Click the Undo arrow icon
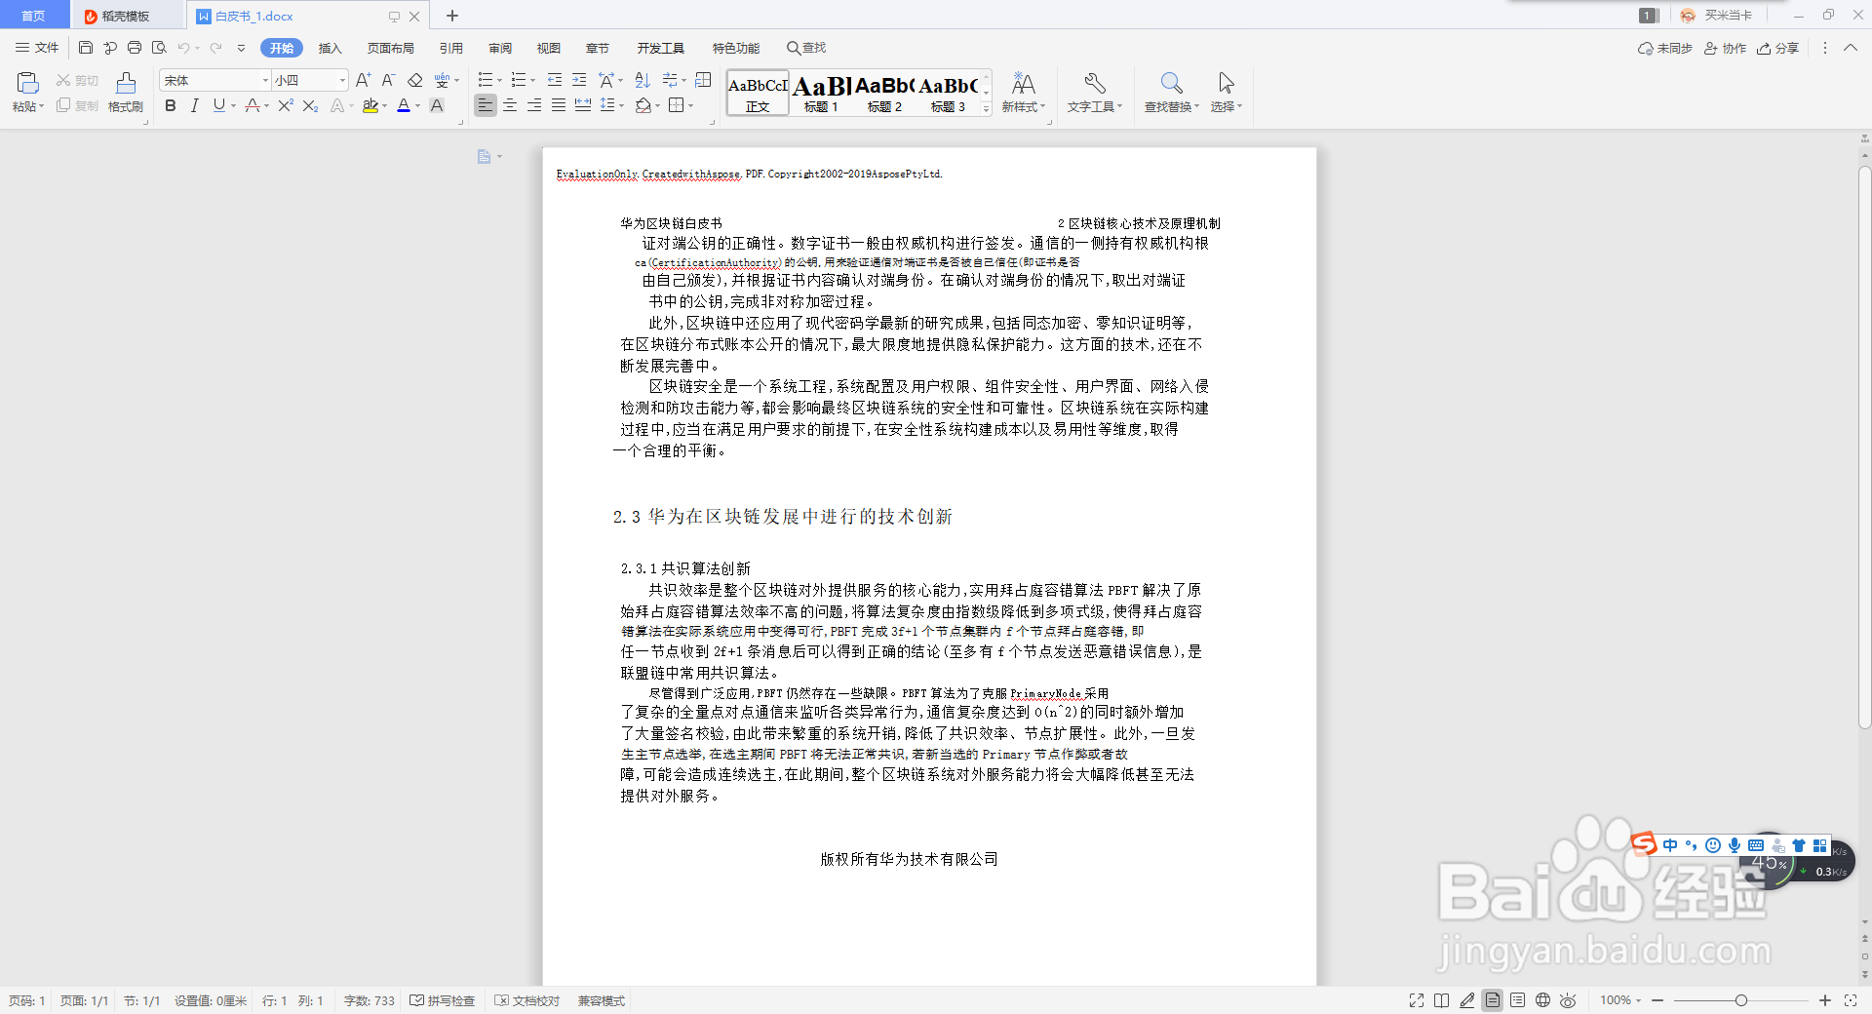This screenshot has width=1872, height=1014. 183,48
